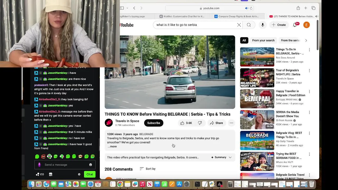Show Safari tab overview
Screen dimensions: 338x190
[313, 8]
